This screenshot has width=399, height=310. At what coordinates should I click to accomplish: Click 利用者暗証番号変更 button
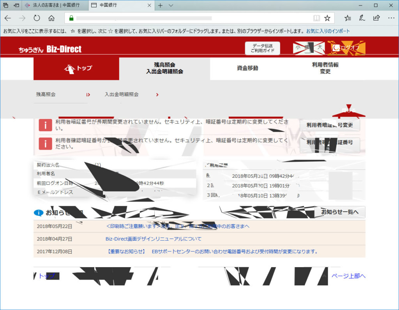pos(330,125)
